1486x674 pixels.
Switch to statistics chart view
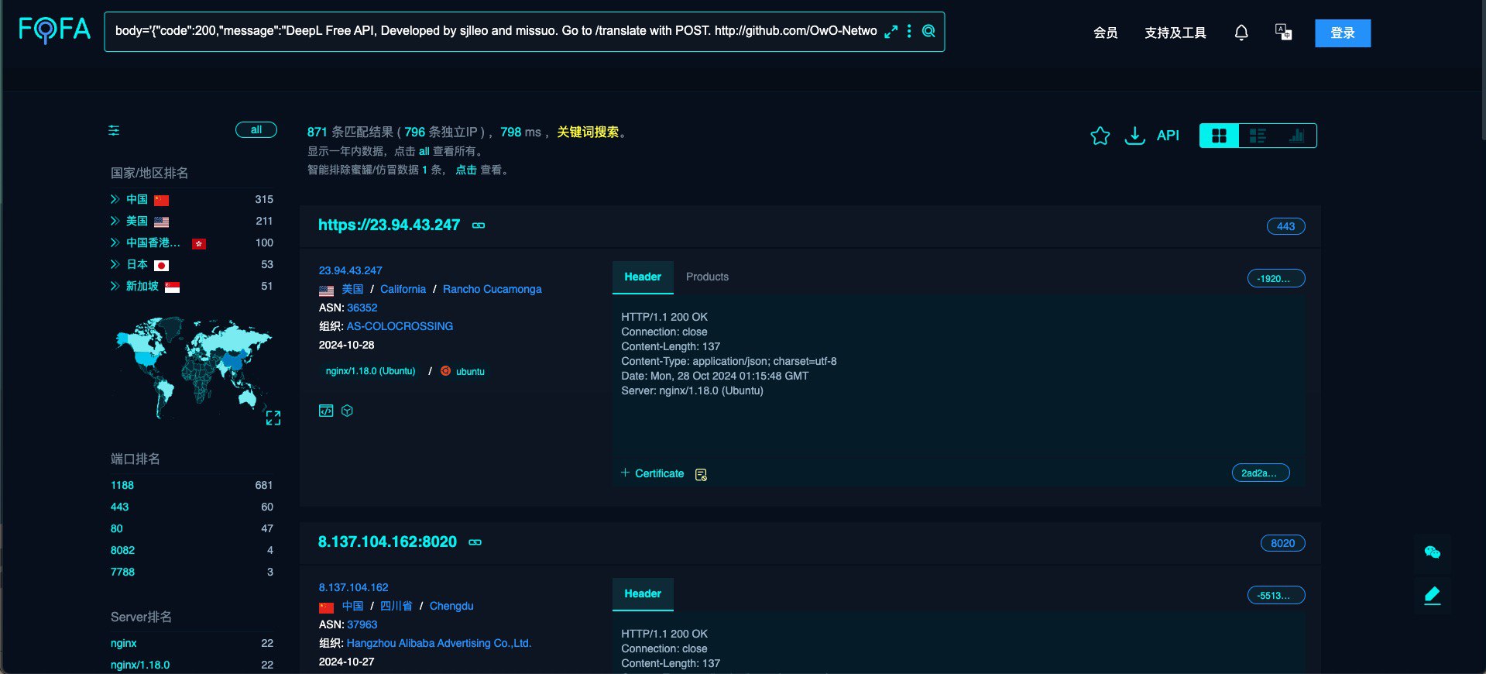pos(1296,136)
